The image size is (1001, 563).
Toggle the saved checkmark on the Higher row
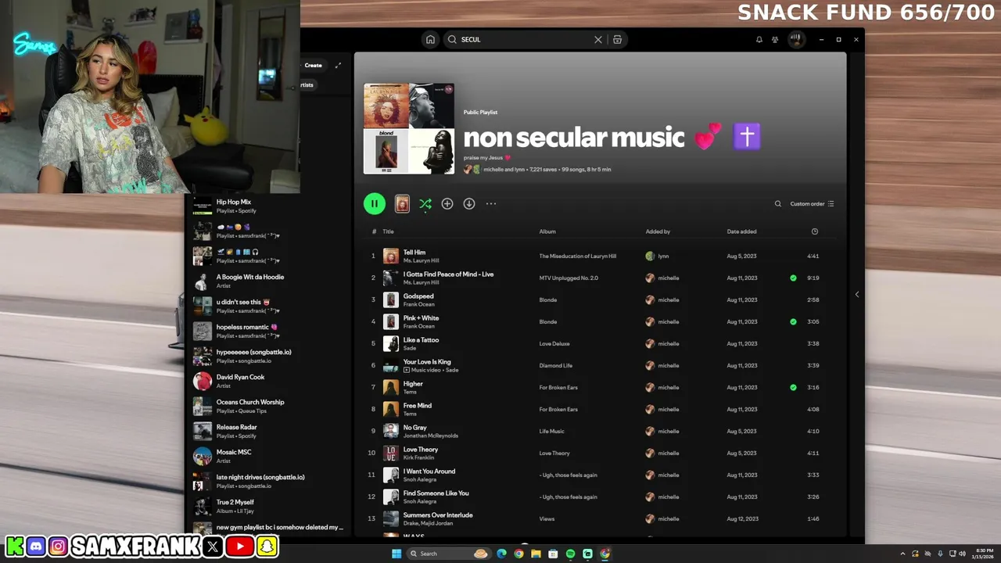(x=793, y=387)
